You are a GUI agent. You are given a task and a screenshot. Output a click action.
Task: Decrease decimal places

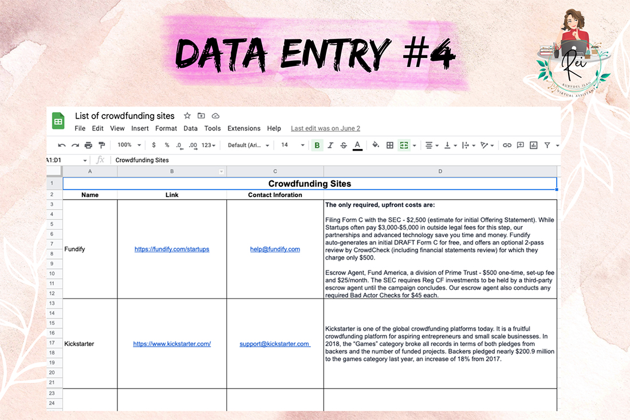pos(180,146)
